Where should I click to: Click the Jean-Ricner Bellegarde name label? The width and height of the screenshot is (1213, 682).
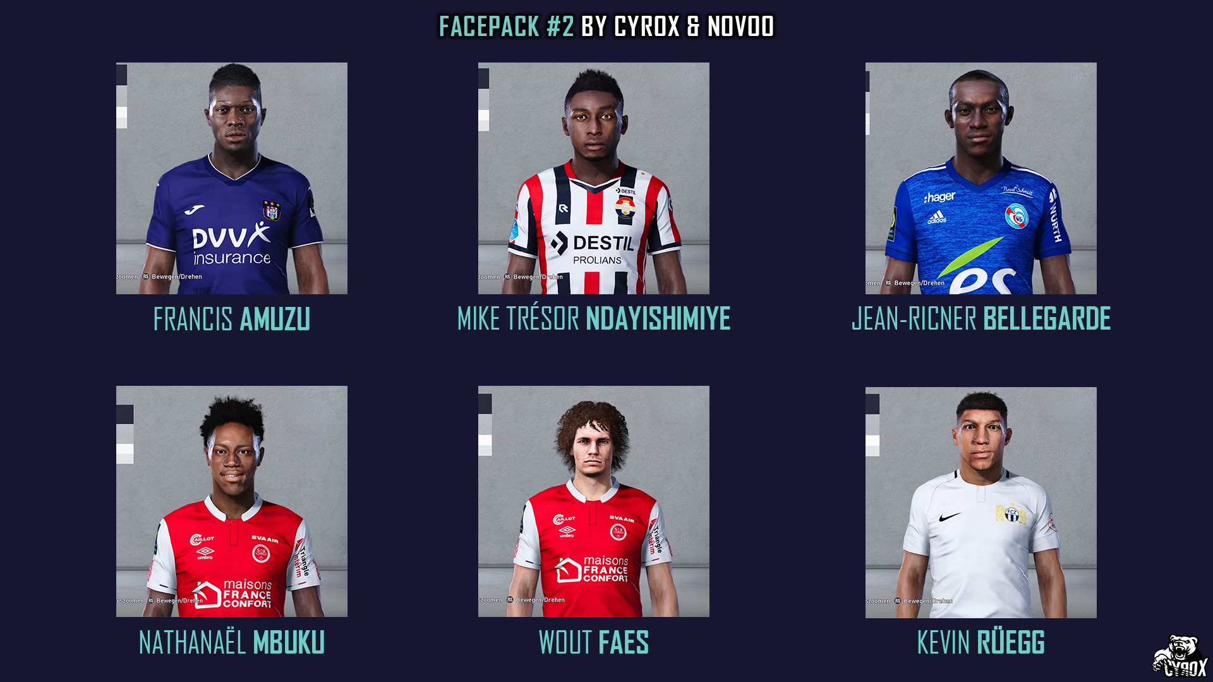(x=981, y=319)
